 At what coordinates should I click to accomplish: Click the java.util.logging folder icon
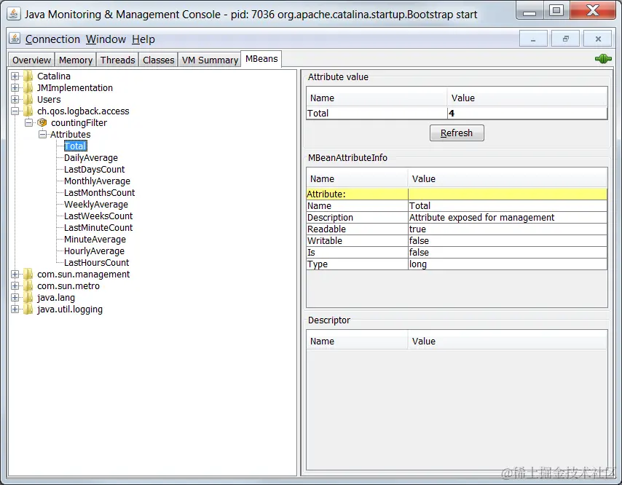pyautogui.click(x=27, y=309)
